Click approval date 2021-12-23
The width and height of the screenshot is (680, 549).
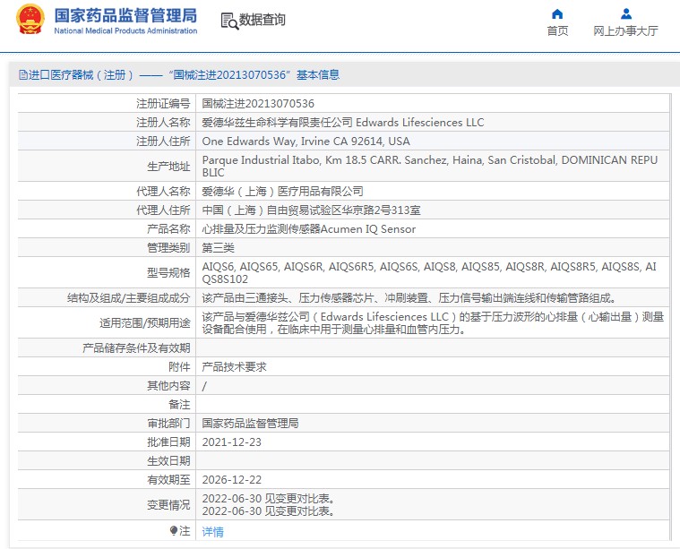coord(232,442)
